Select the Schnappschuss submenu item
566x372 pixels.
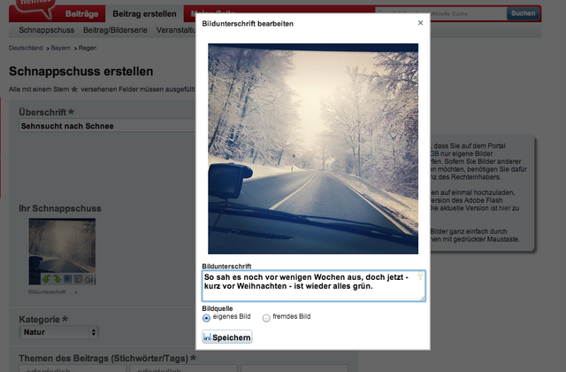[47, 30]
